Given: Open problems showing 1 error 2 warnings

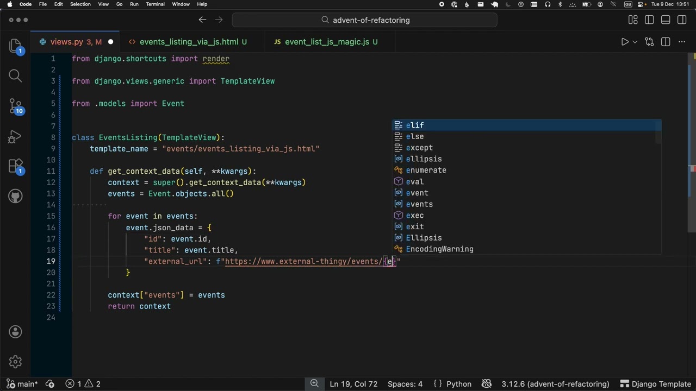Looking at the screenshot, I should pyautogui.click(x=83, y=384).
